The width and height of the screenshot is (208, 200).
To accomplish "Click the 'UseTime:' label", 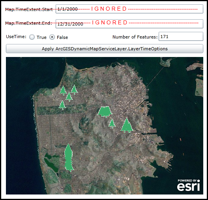I will click(16, 37).
